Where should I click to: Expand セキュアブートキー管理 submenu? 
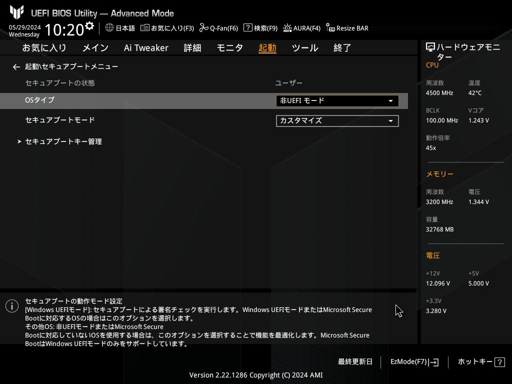tap(63, 141)
